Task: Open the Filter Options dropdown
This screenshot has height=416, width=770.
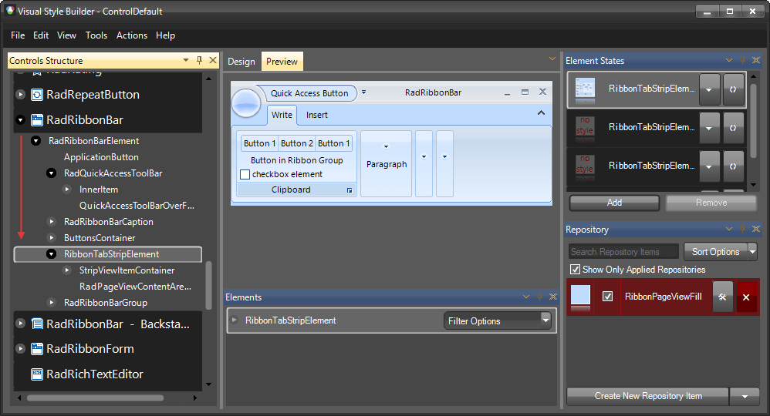Action: click(x=545, y=320)
